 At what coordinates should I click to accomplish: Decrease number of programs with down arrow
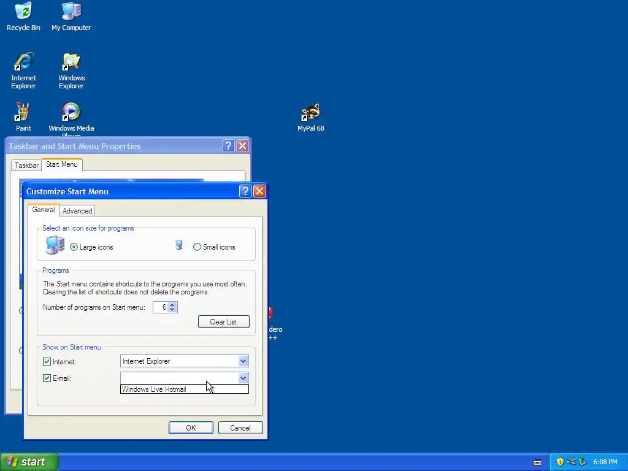point(172,310)
